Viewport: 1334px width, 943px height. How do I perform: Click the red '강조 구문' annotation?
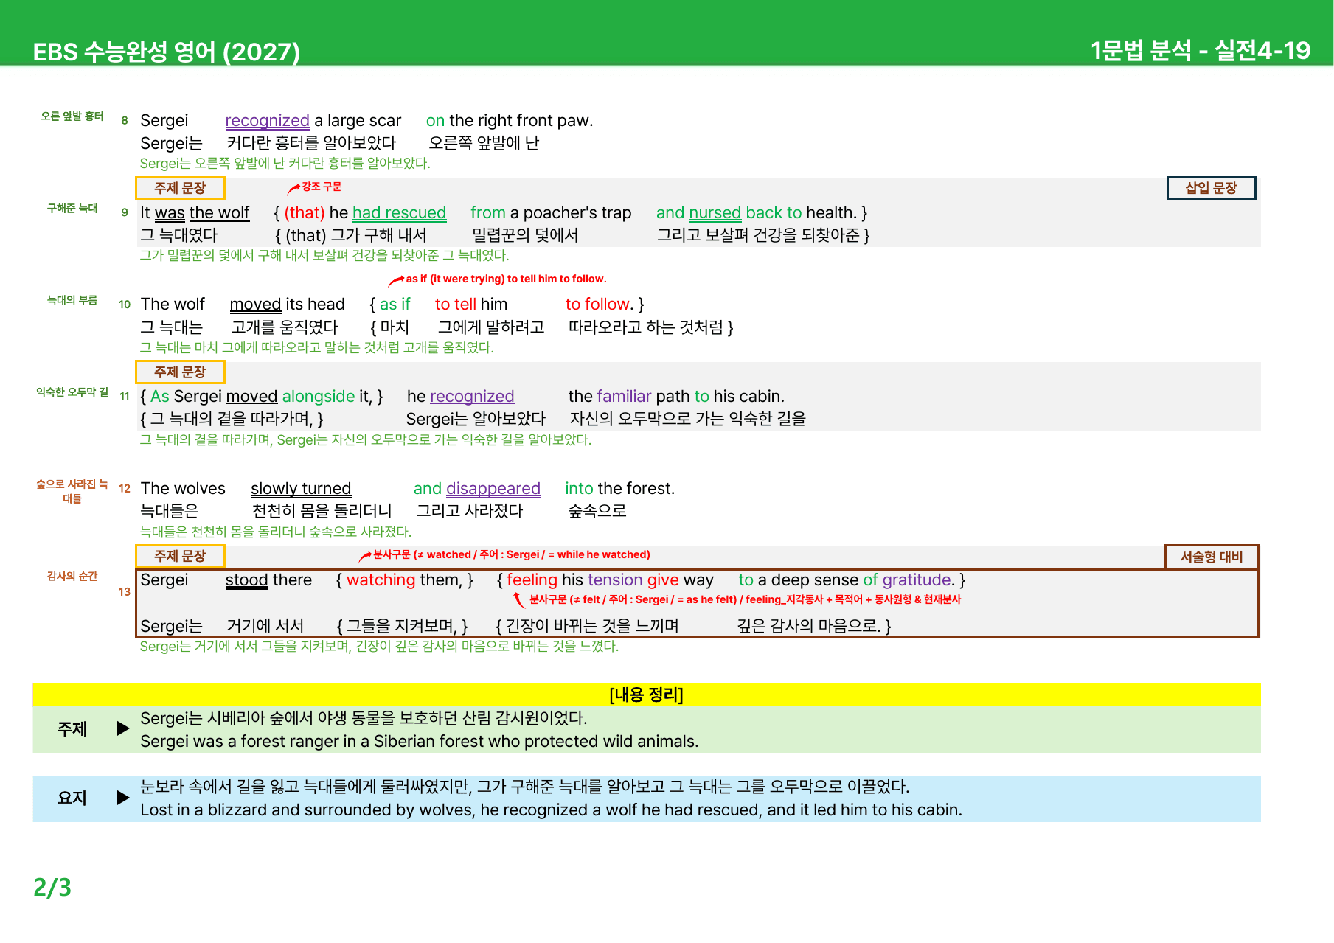point(322,187)
